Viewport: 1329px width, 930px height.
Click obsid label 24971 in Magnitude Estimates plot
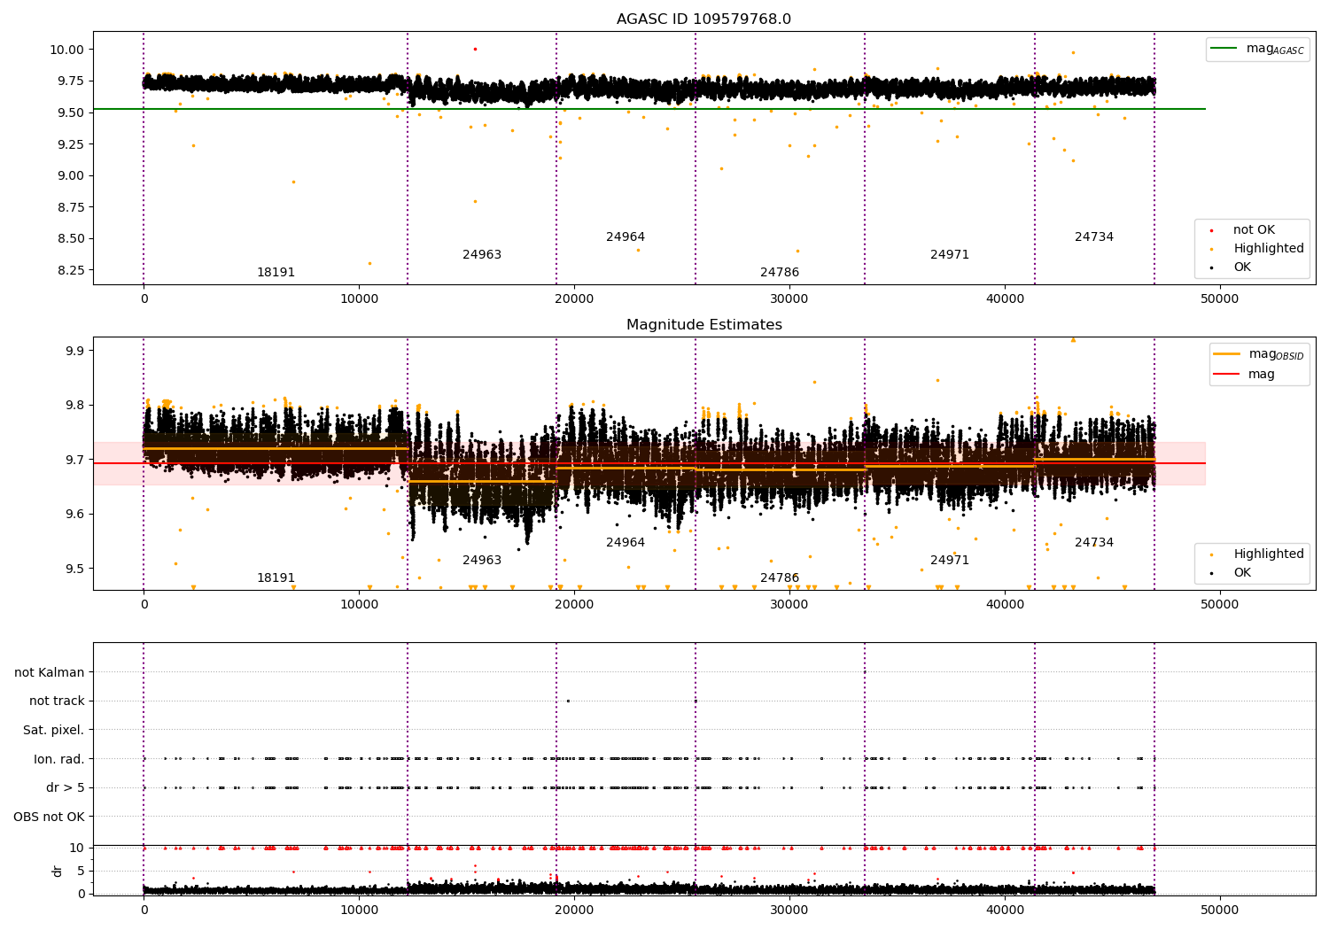point(950,561)
